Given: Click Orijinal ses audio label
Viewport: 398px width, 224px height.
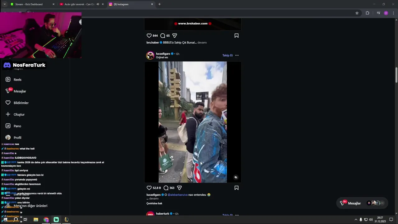Looking at the screenshot, I should [162, 57].
